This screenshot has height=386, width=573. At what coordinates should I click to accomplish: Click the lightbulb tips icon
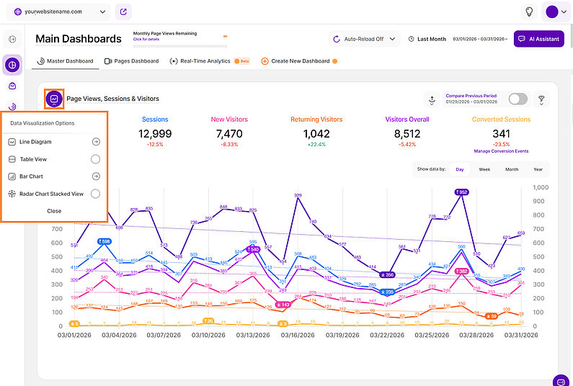tap(529, 12)
